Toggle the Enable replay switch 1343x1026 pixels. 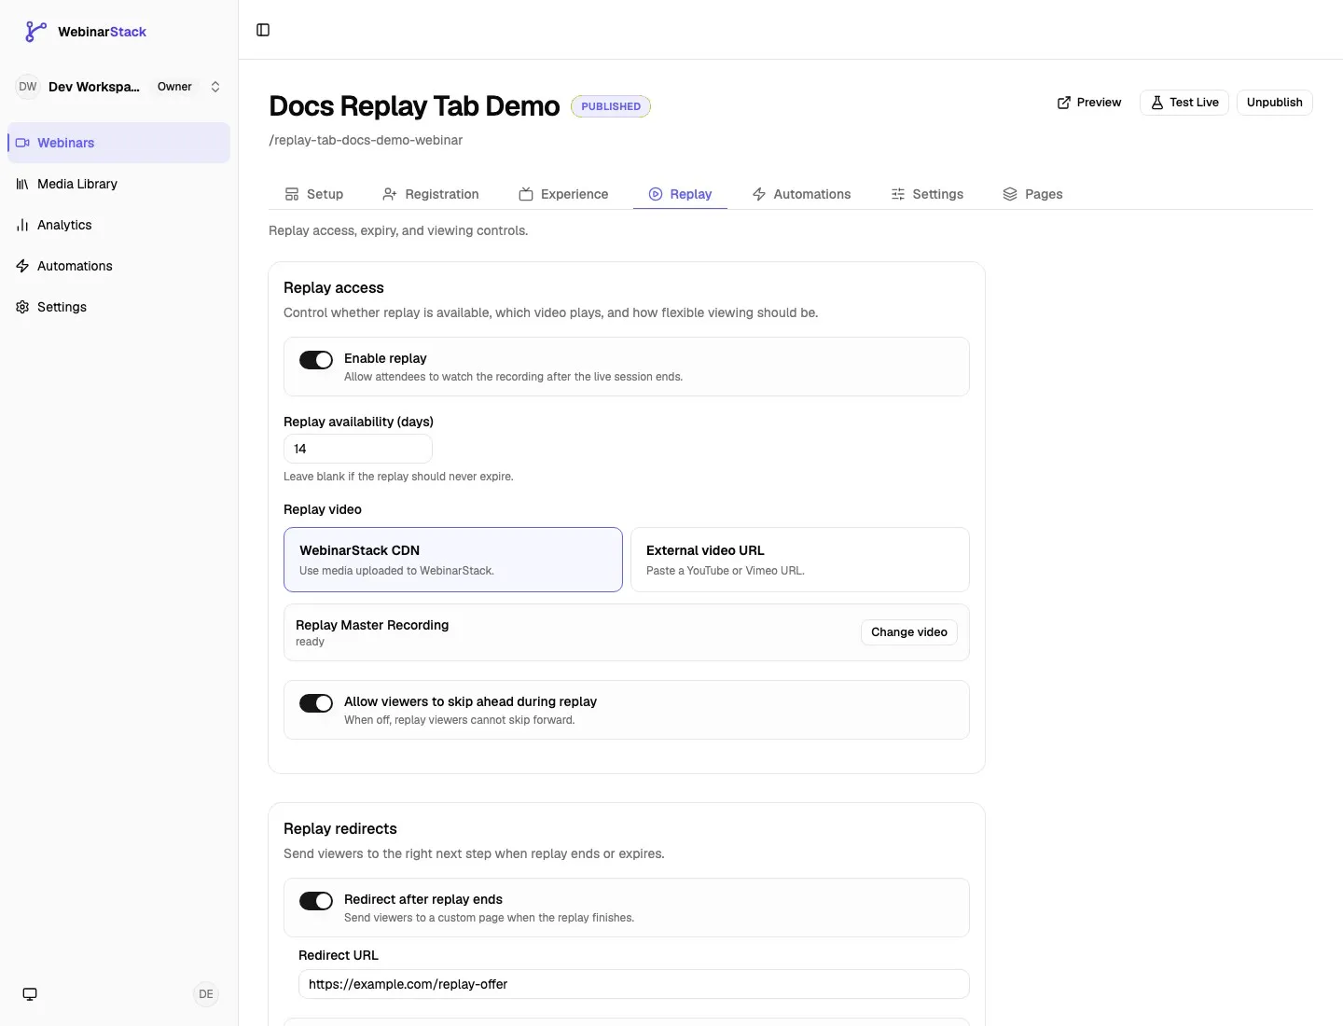316,360
